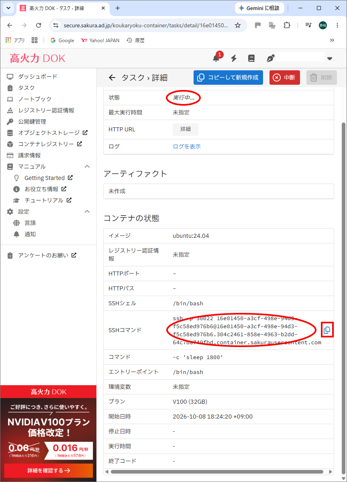The image size is (347, 482).
Task: Click the HTTP URL 詳細 button
Action: [186, 129]
